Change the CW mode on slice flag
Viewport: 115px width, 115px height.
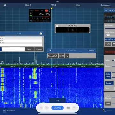31,13
